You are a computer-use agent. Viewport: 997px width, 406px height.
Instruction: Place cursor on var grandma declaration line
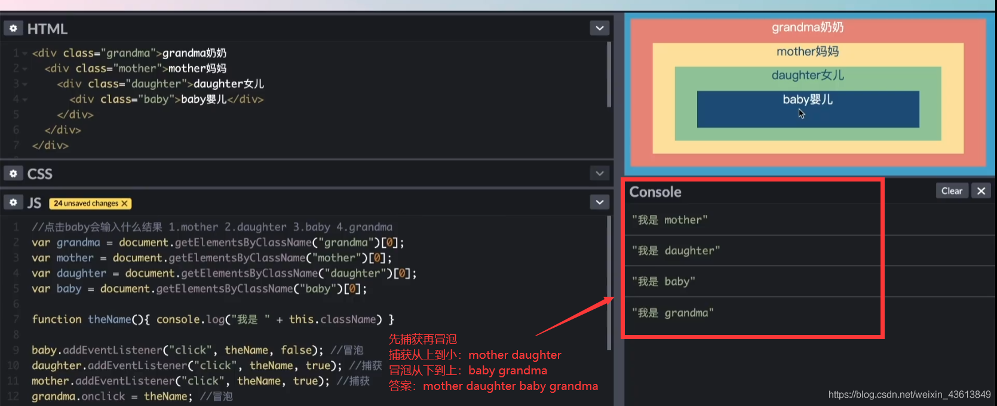pyautogui.click(x=218, y=242)
